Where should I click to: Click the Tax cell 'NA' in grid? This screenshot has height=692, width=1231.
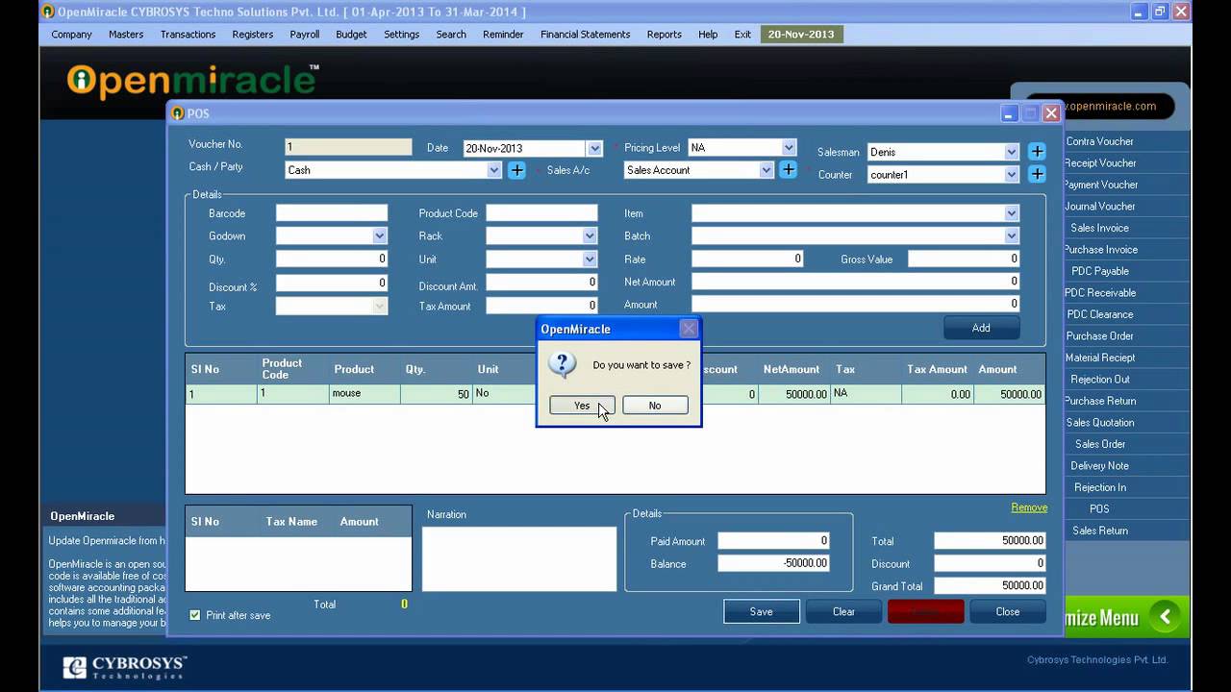[866, 394]
